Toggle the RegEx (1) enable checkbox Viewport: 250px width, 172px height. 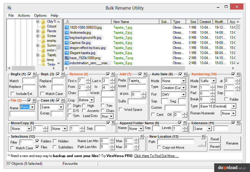(30, 74)
